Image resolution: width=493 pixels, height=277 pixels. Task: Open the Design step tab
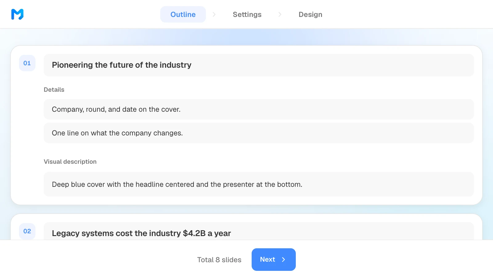tap(310, 14)
